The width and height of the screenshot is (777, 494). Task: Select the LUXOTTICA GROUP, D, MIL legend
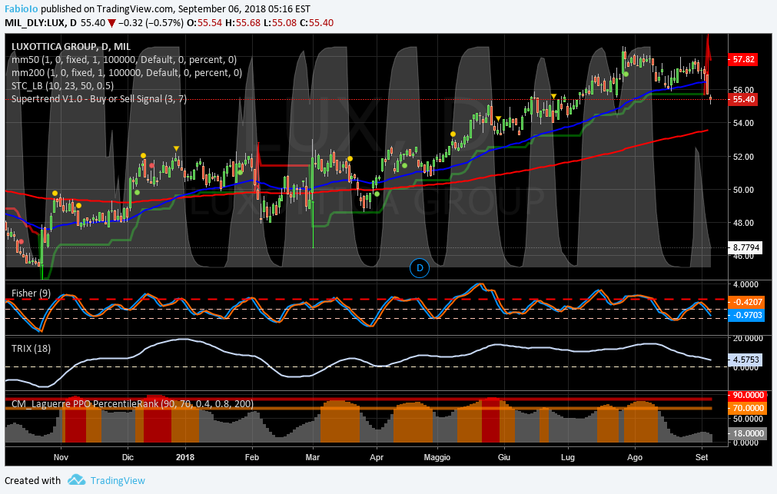[71, 47]
